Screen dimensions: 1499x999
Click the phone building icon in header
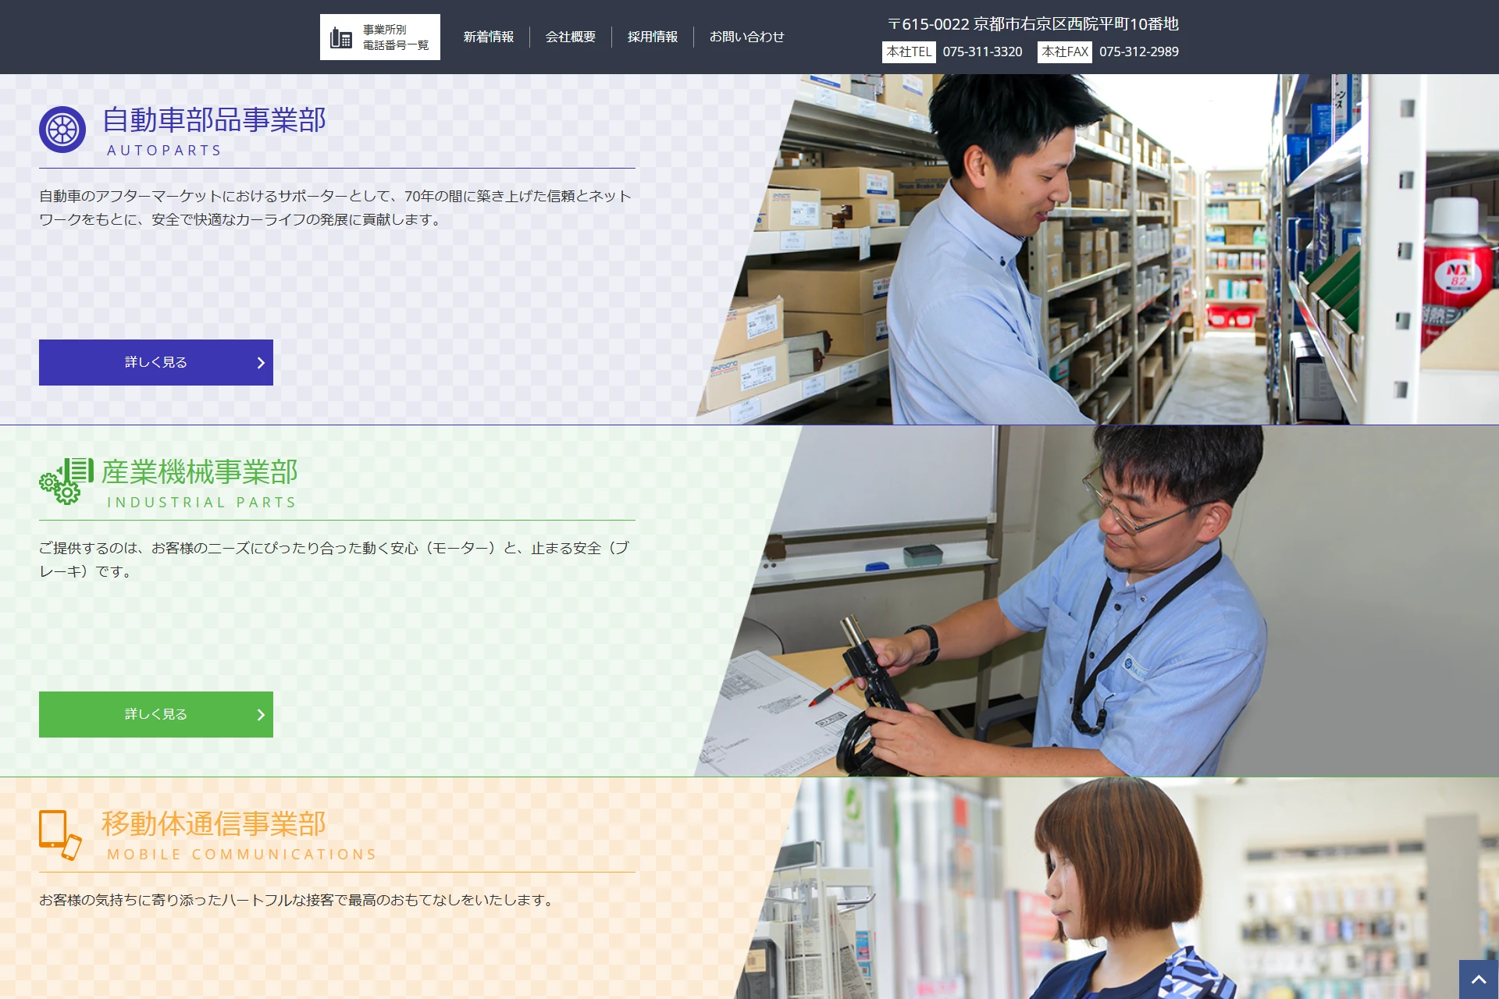tap(341, 37)
